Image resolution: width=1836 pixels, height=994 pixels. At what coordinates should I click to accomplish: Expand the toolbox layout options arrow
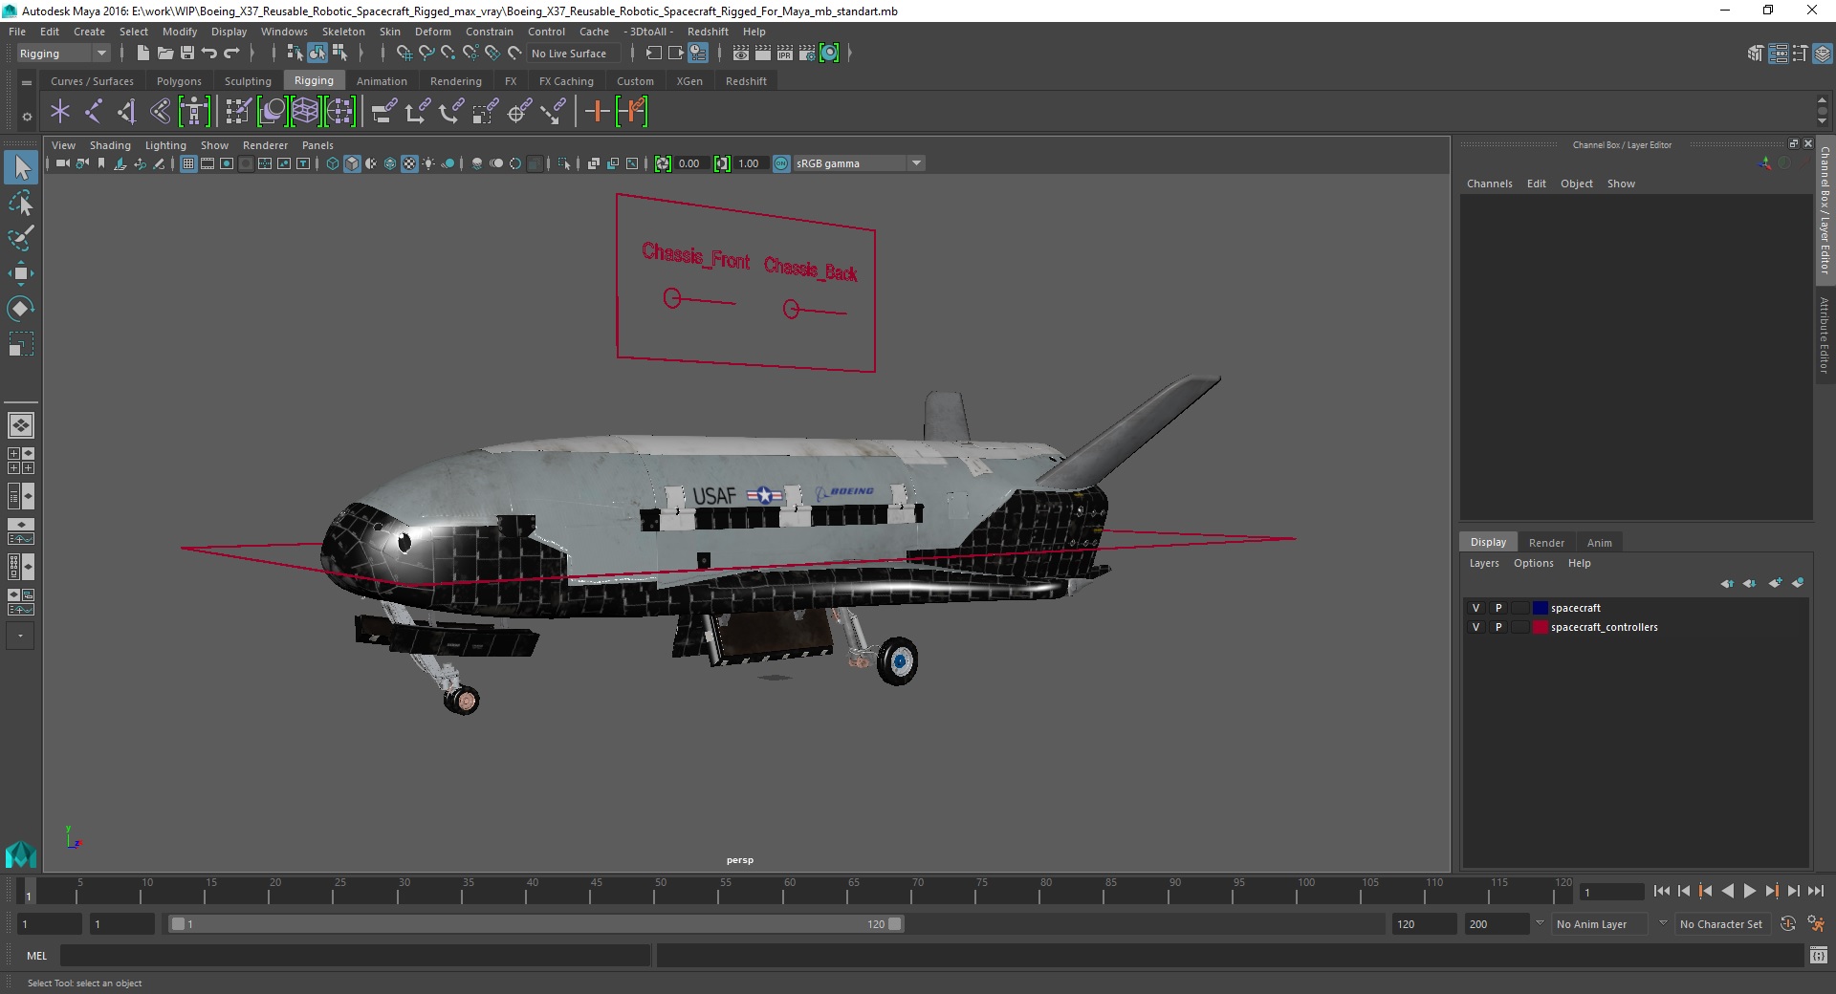click(x=20, y=636)
